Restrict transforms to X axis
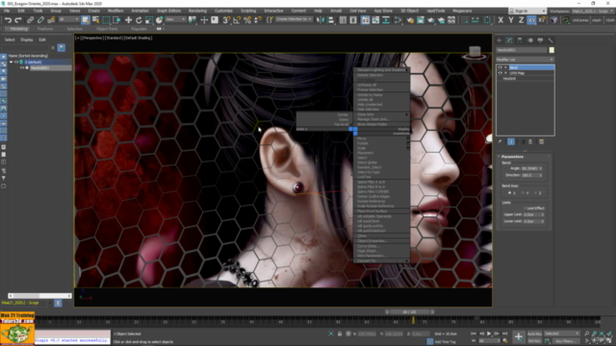 coord(500,20)
